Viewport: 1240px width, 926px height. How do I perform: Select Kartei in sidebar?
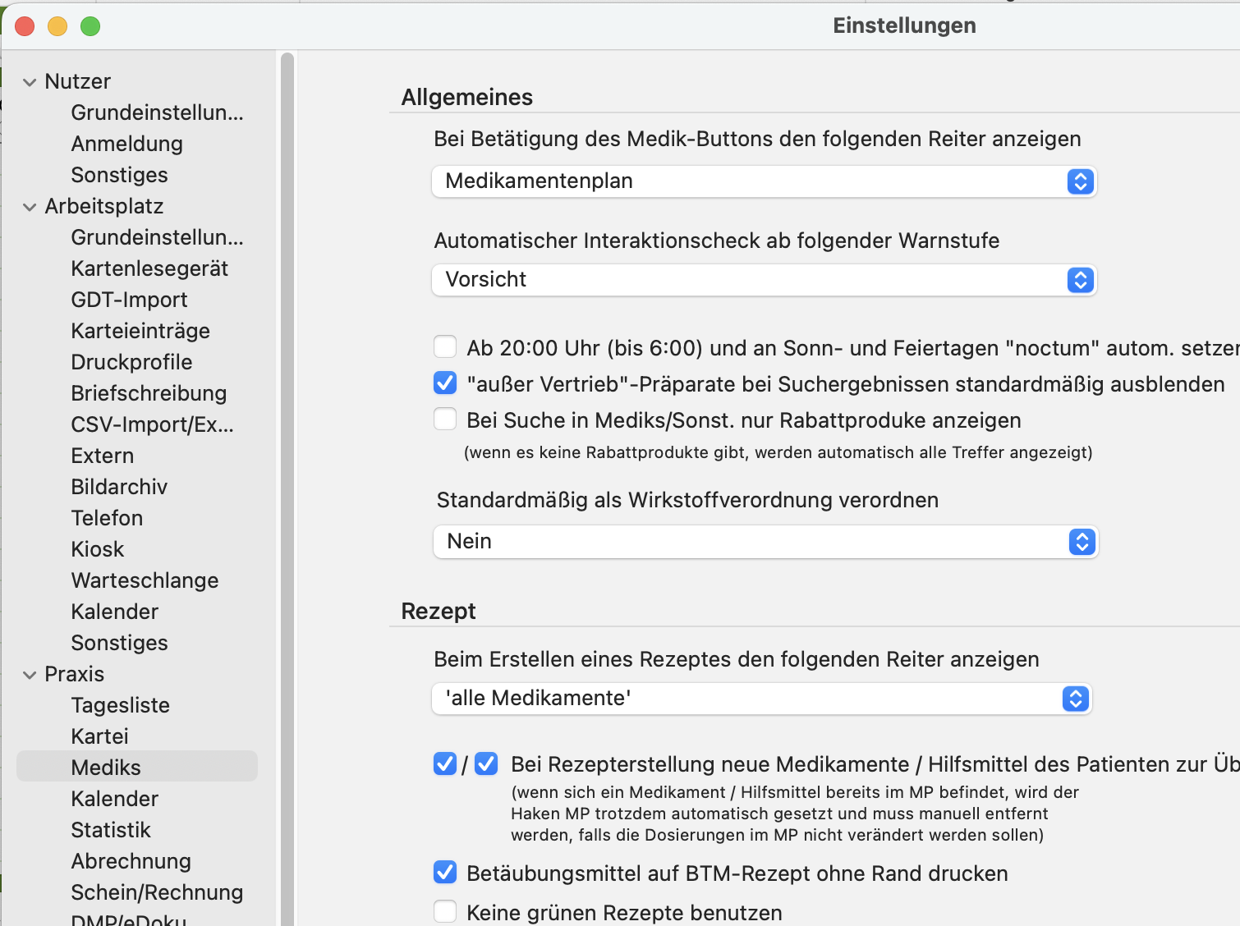99,736
